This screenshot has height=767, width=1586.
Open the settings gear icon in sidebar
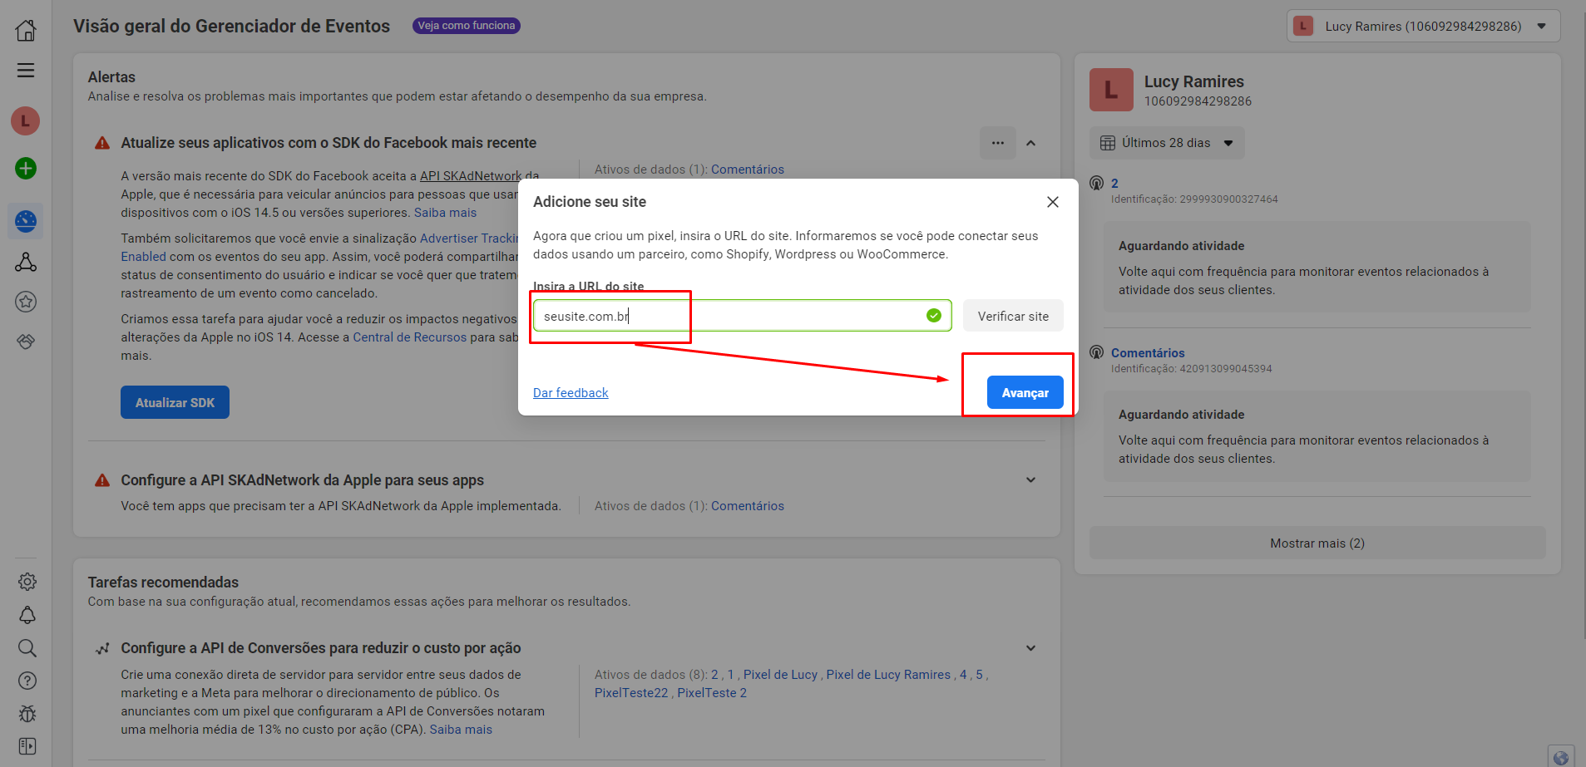tap(27, 582)
